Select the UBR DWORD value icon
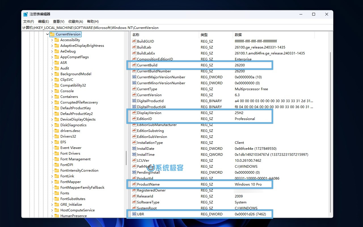 pyautogui.click(x=134, y=214)
